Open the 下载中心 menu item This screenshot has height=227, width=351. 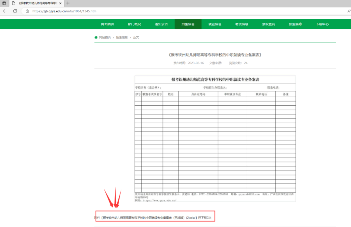[x=322, y=24]
